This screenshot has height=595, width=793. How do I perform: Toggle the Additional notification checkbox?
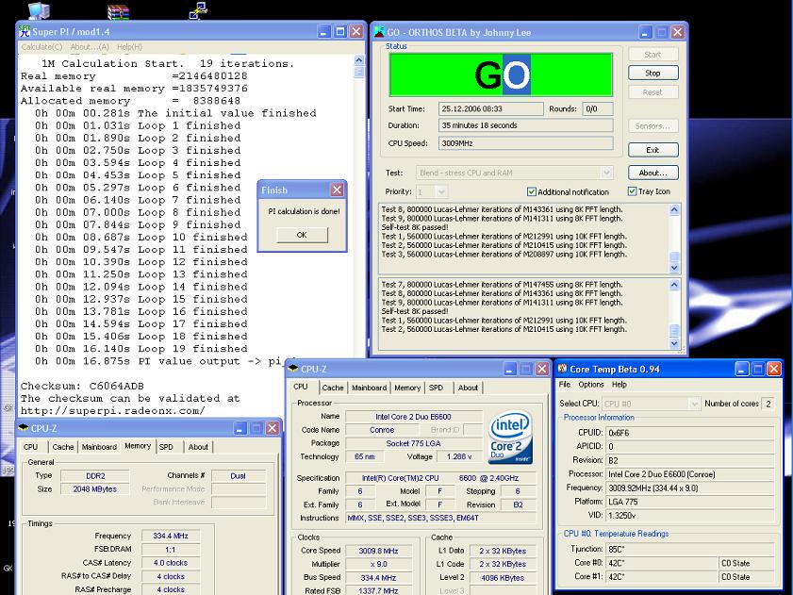(x=532, y=191)
